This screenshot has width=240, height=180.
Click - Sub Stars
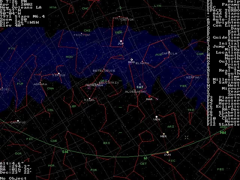223,16
